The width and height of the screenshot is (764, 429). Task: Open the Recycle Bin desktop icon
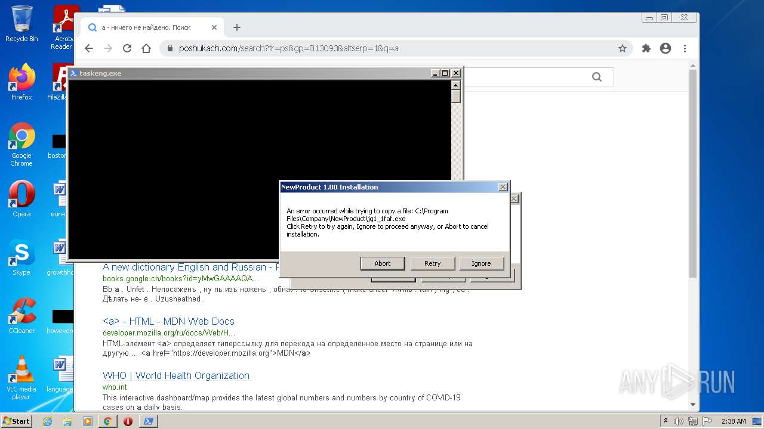click(x=21, y=24)
